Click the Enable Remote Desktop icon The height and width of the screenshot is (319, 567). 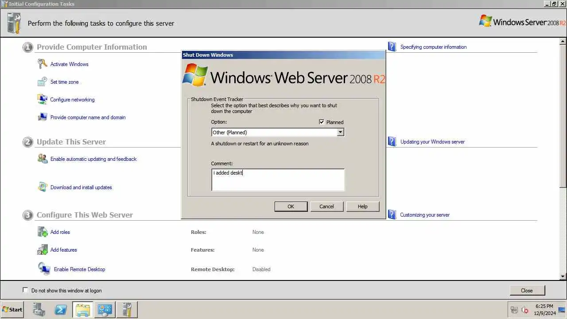(x=44, y=269)
